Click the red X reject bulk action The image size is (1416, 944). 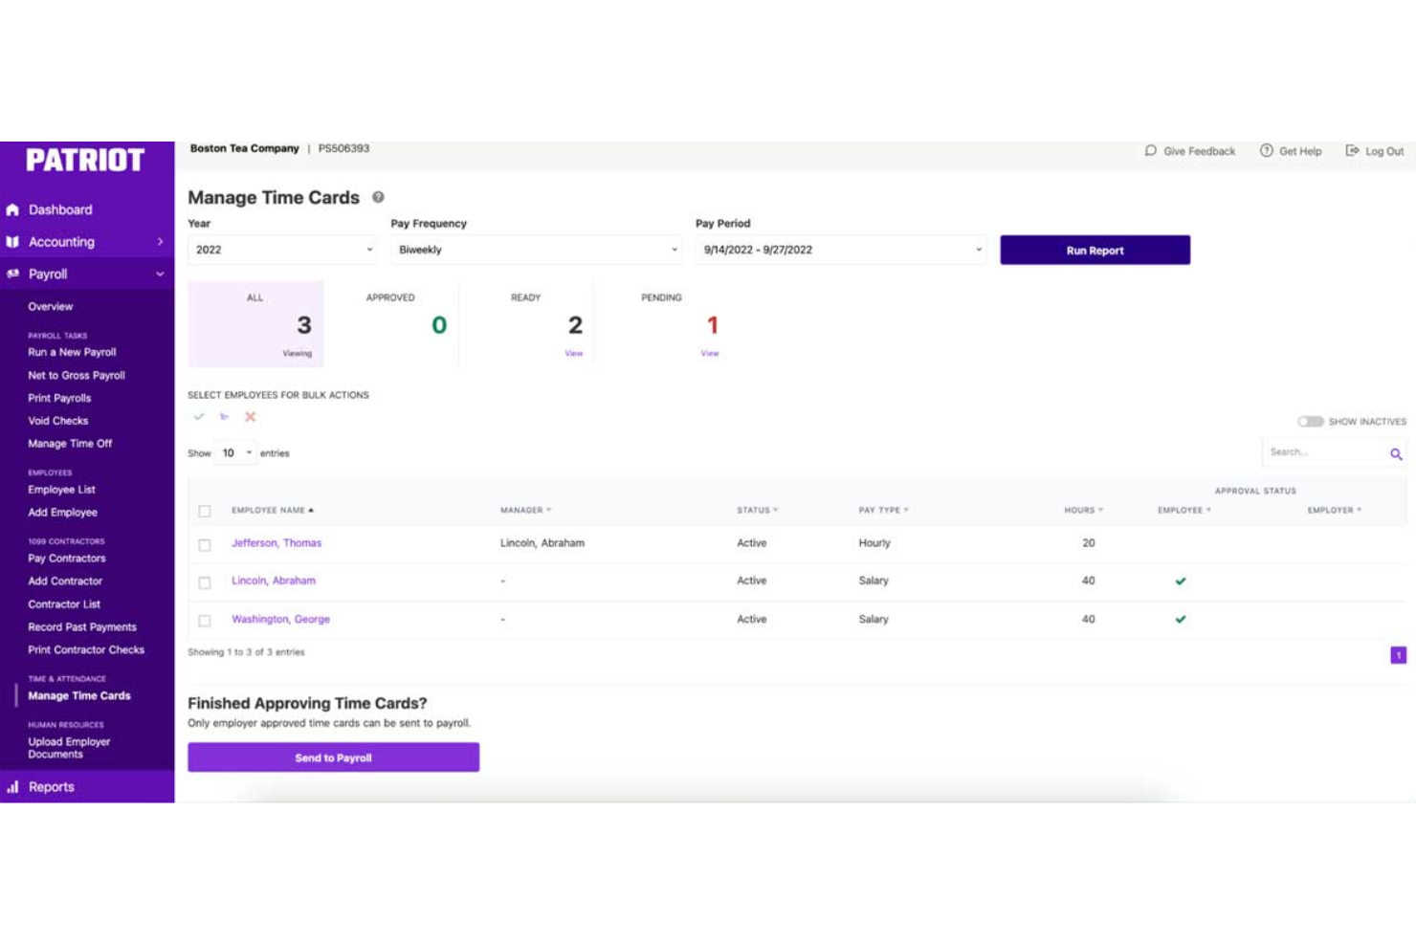click(x=251, y=417)
